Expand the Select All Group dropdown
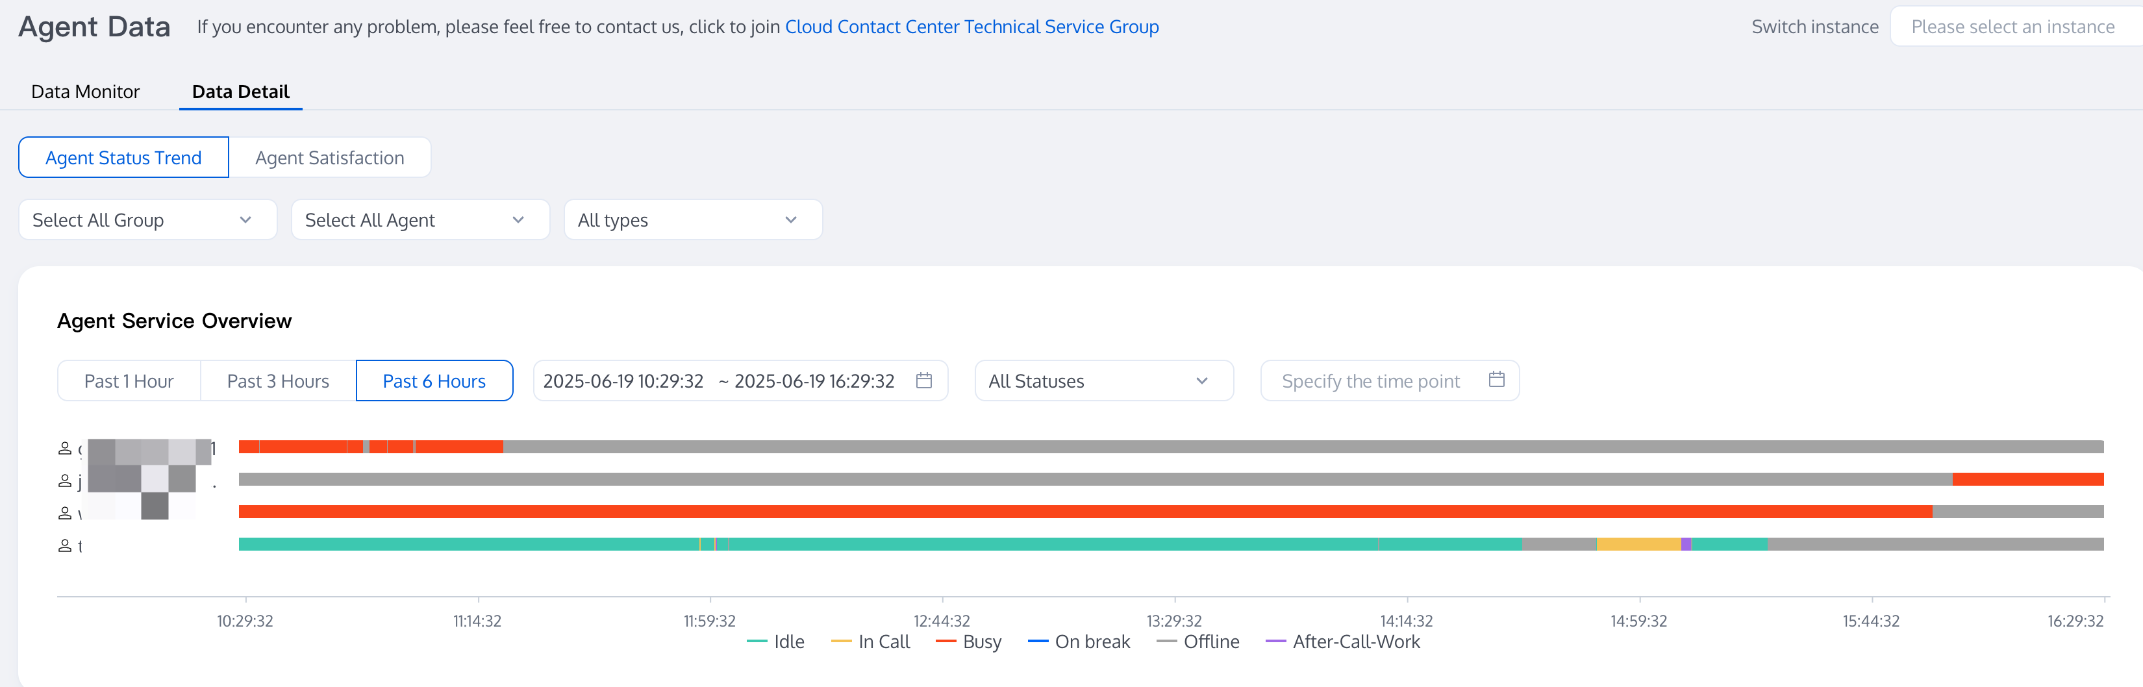 147,219
